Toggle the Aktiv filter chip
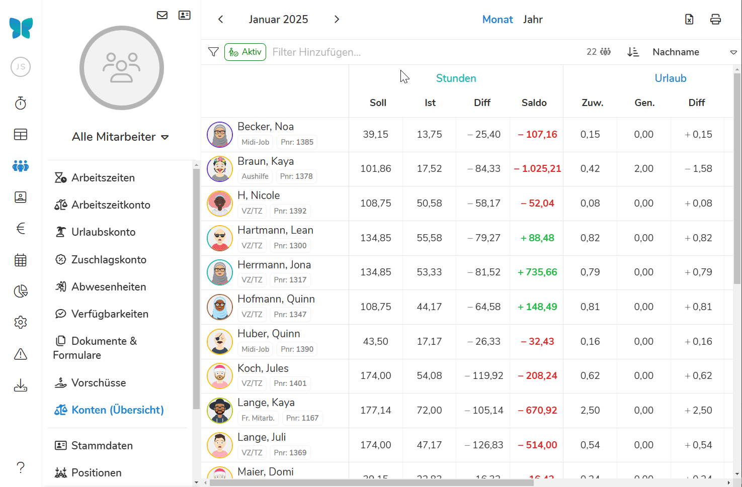 click(x=245, y=52)
